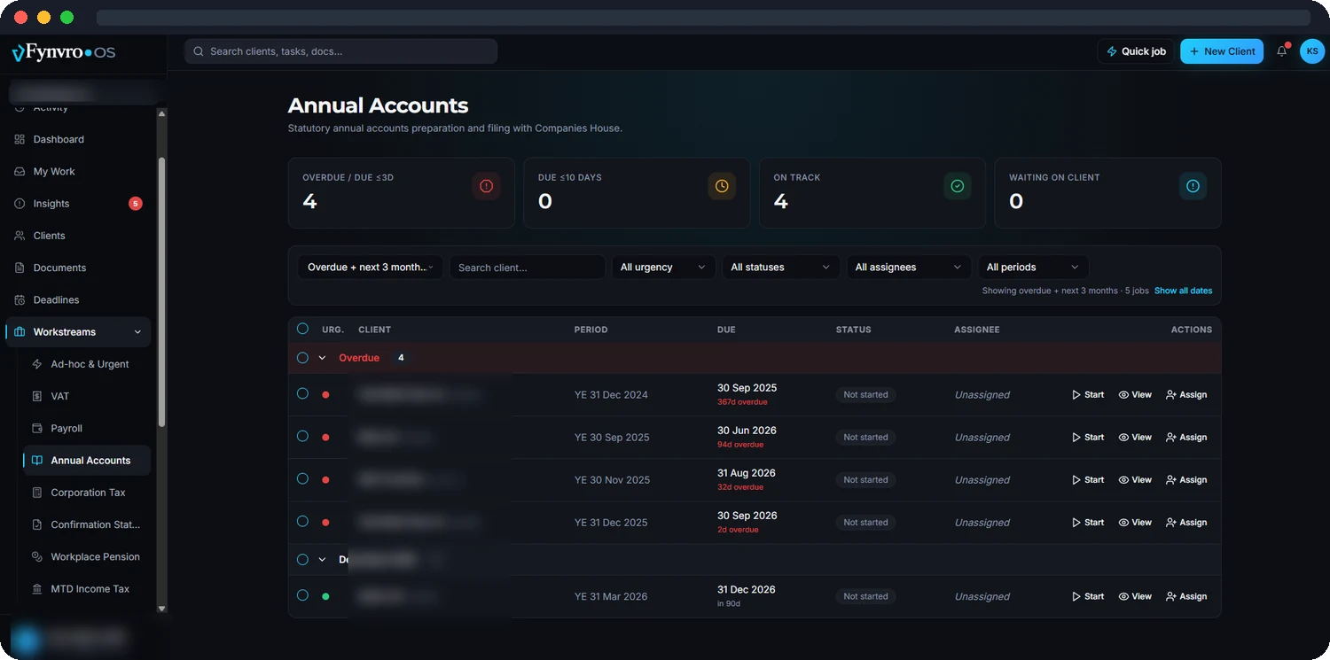
Task: Open VAT workstream
Action: tap(87, 396)
